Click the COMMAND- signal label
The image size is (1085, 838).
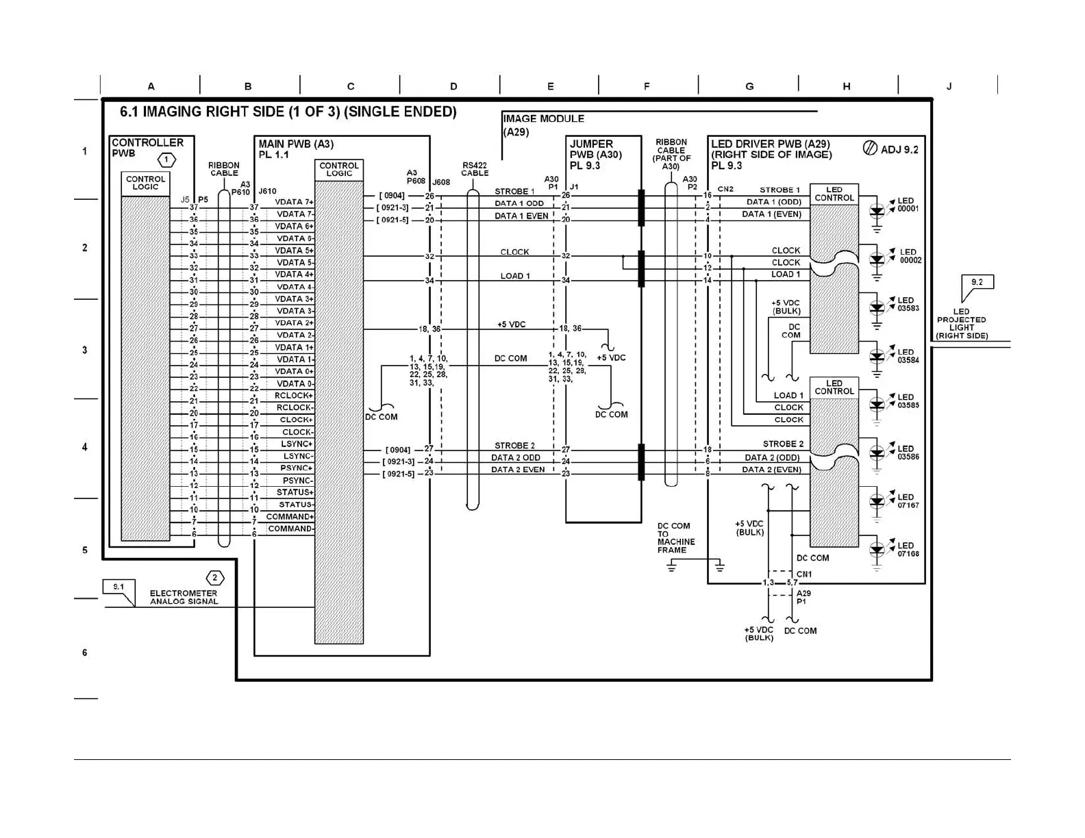pos(290,529)
